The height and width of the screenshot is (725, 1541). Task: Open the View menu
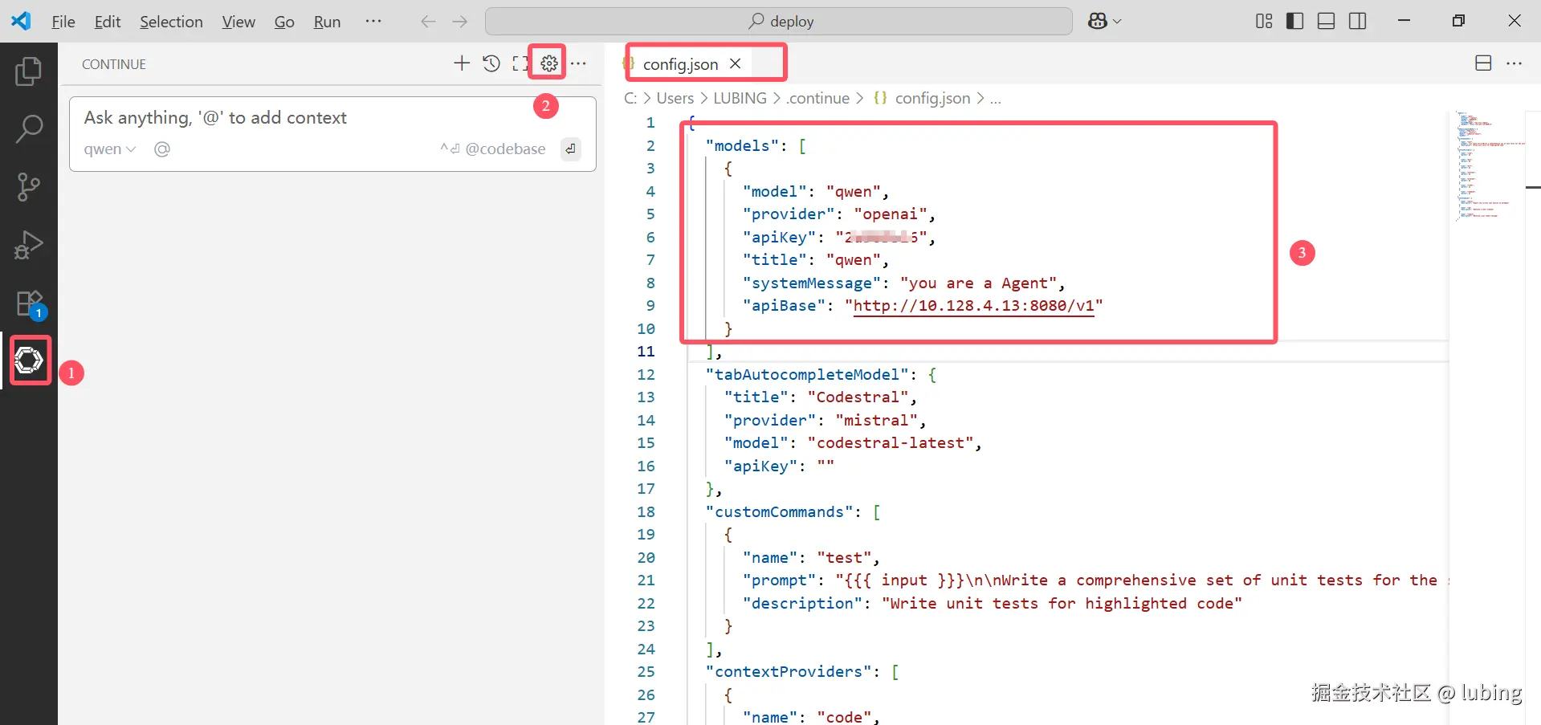coord(238,22)
